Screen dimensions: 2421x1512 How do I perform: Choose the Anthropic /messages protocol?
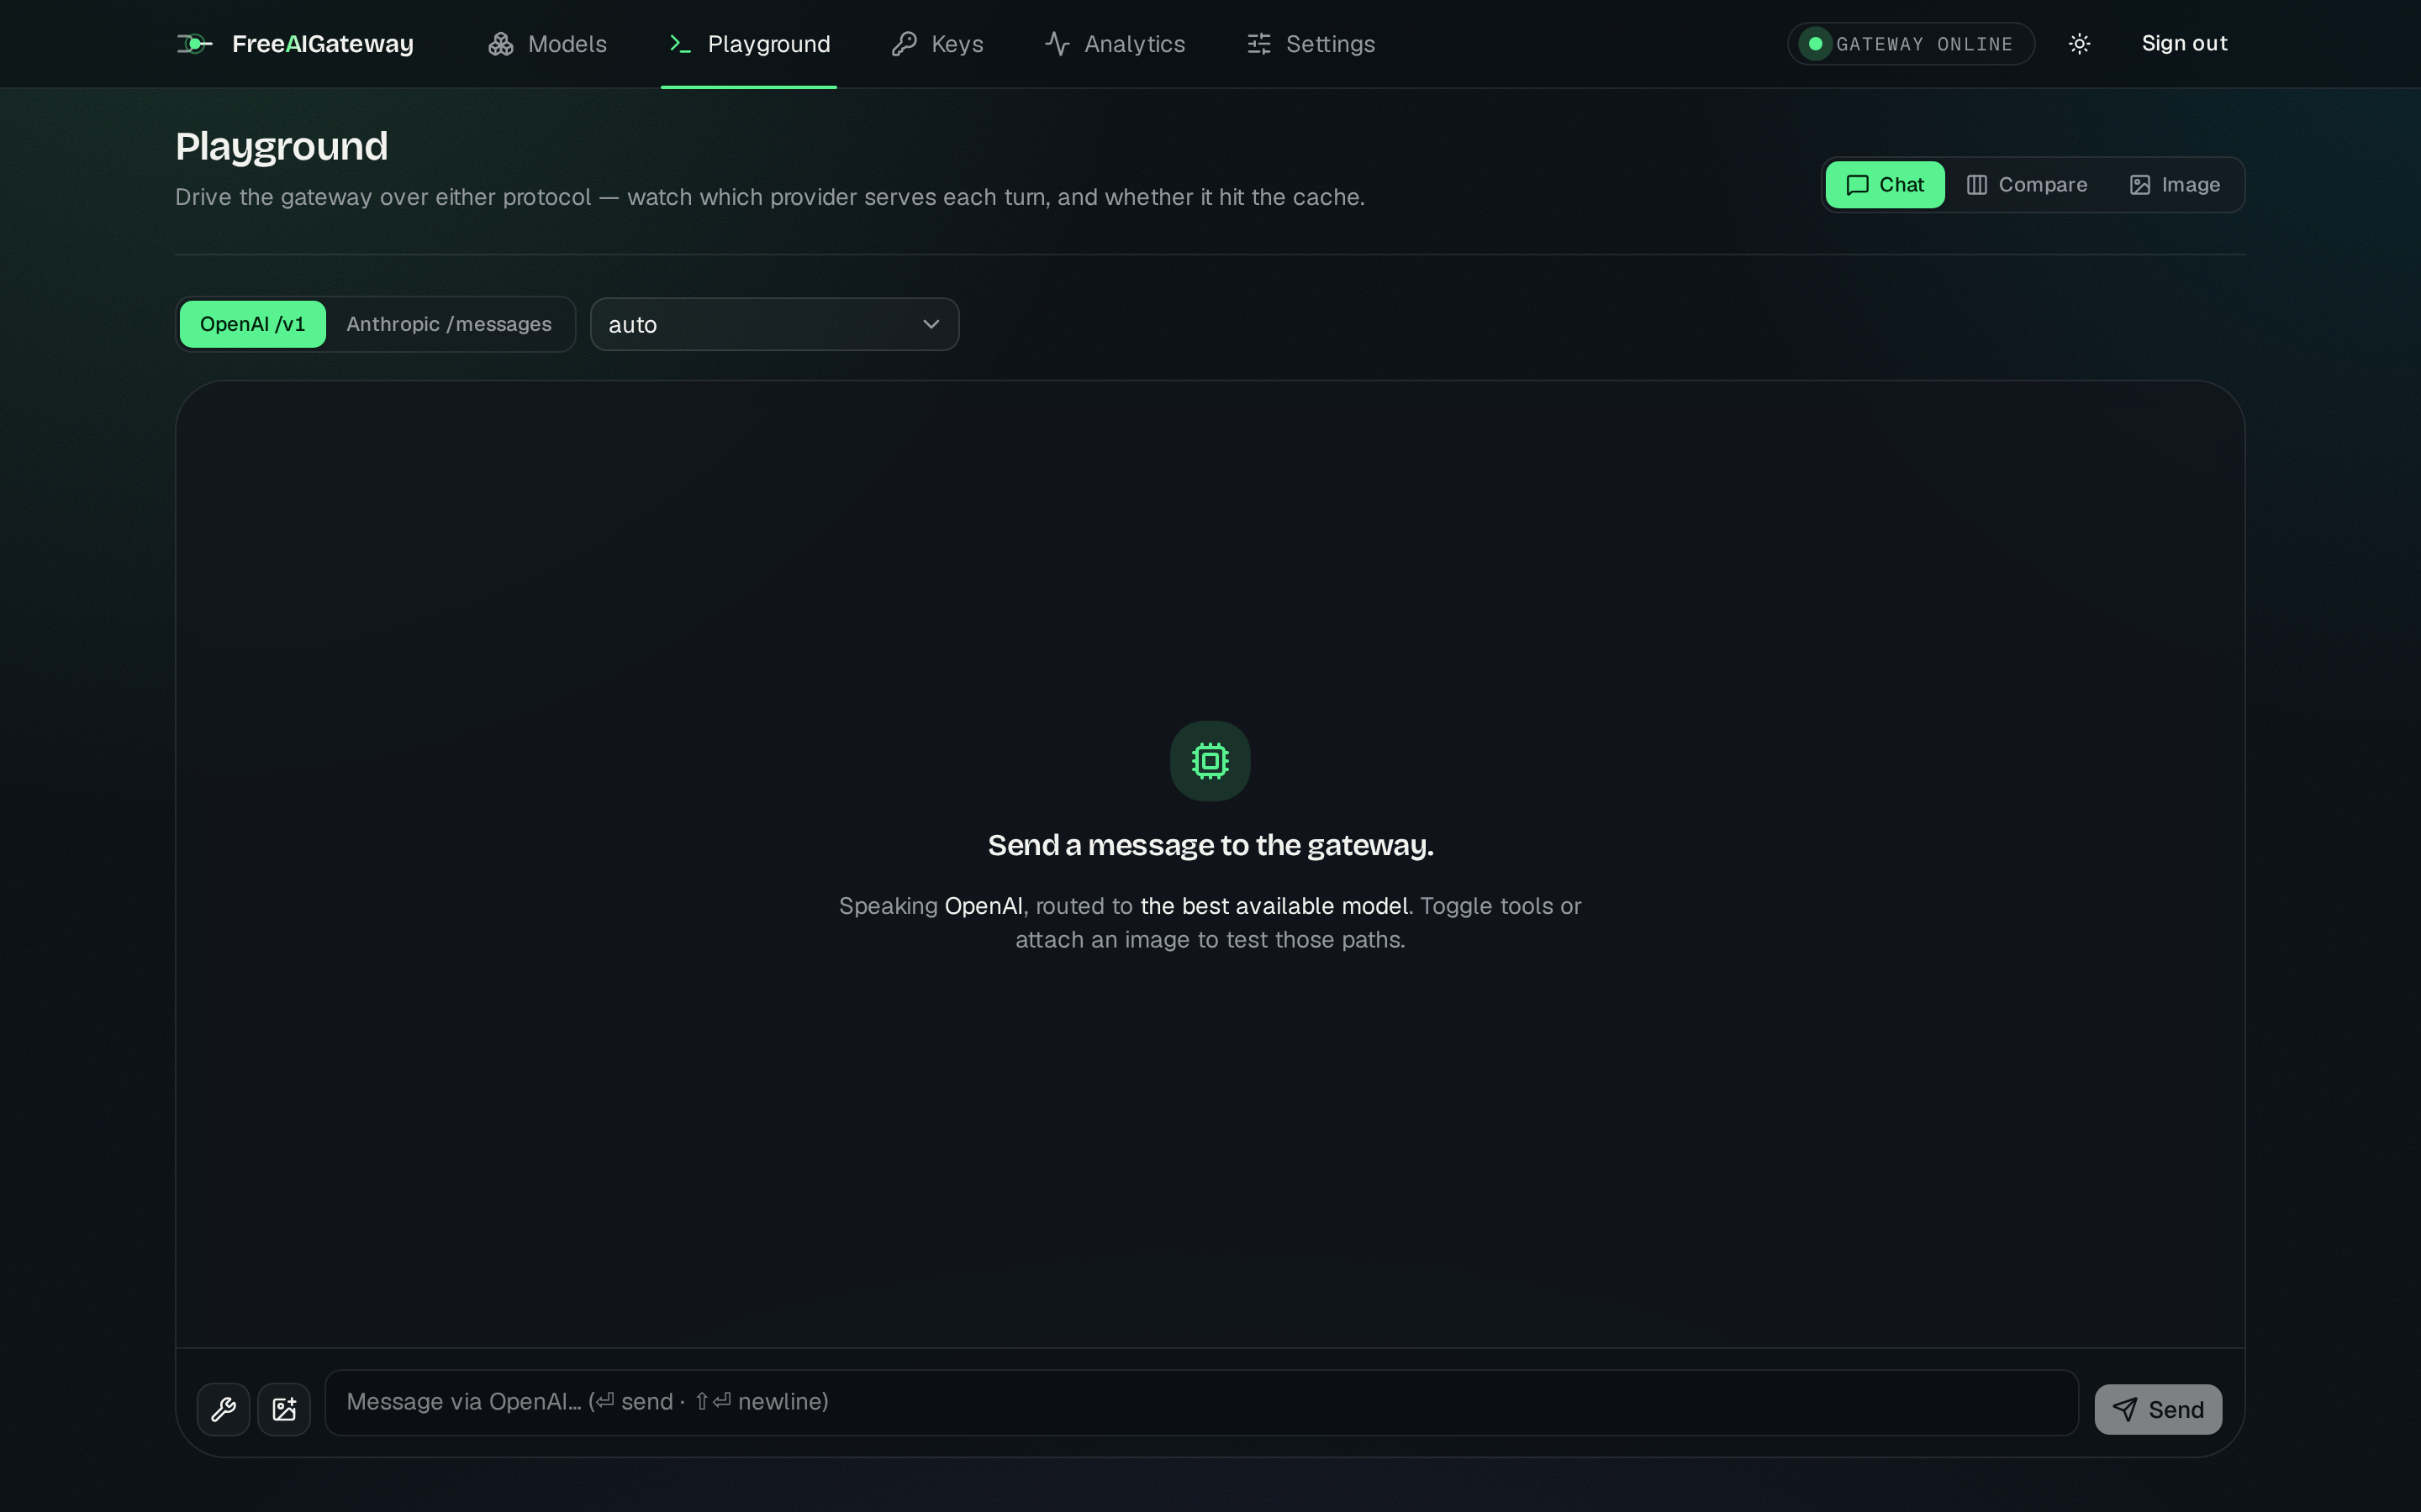click(449, 324)
